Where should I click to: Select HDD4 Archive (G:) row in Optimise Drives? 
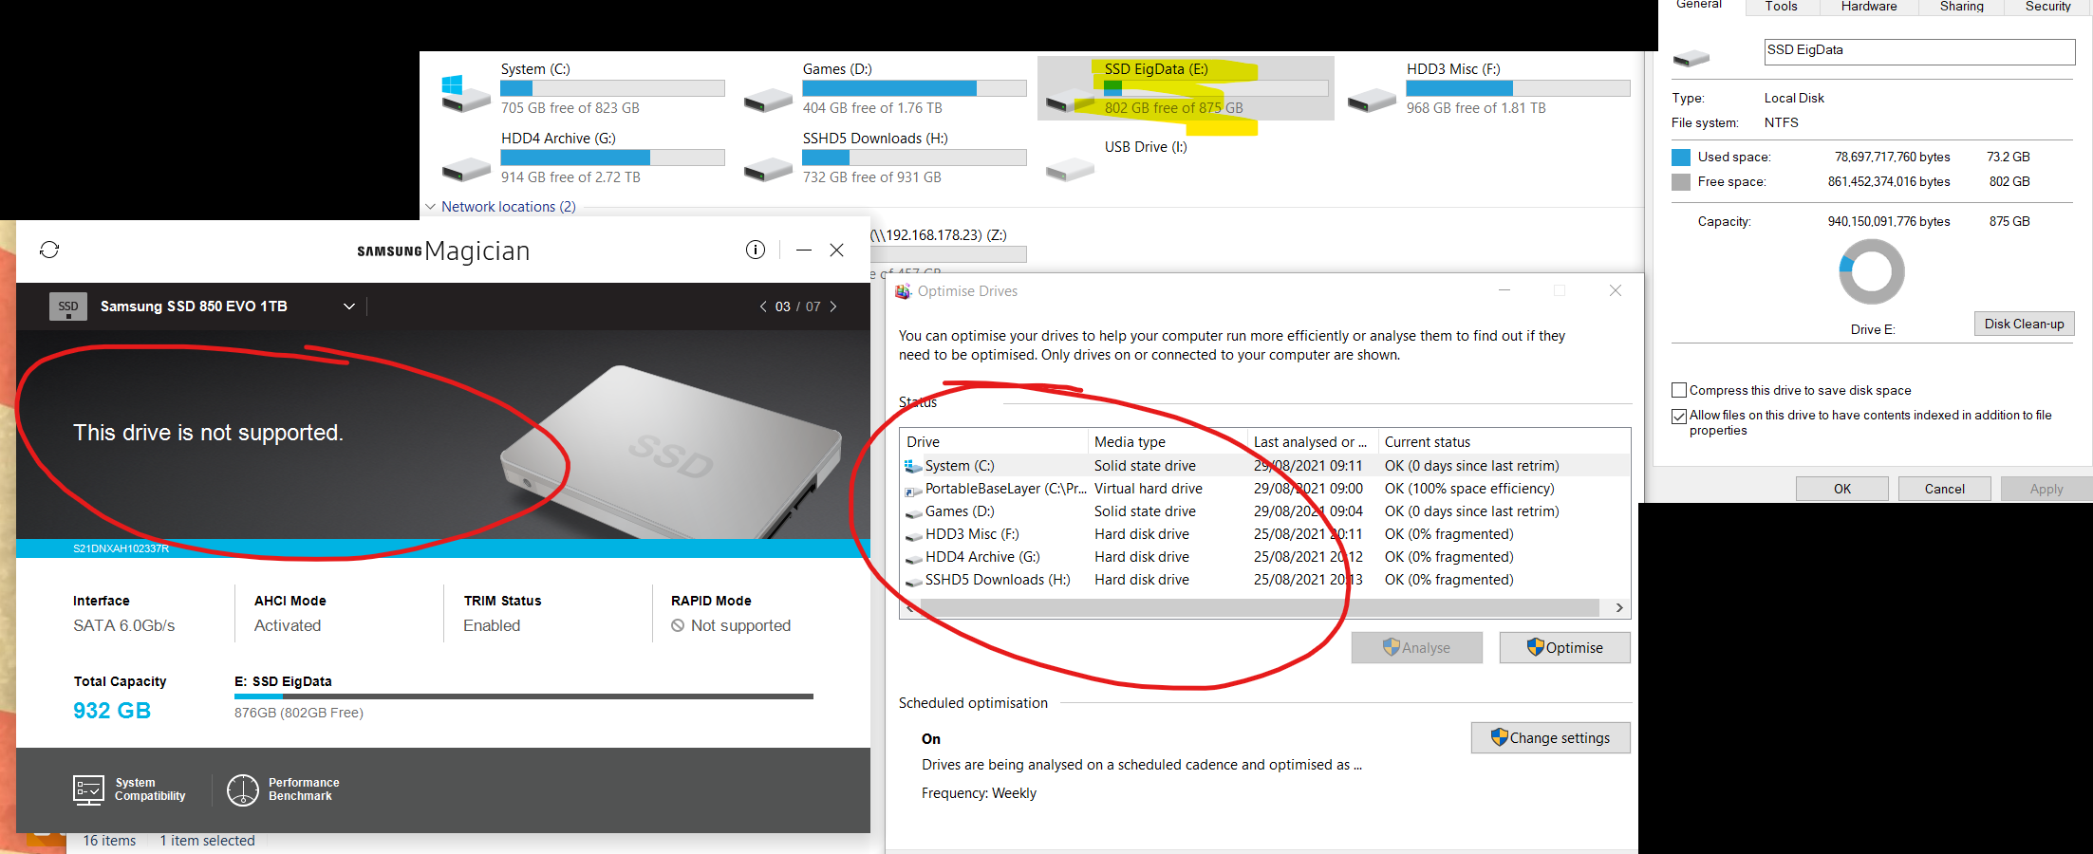click(1264, 557)
